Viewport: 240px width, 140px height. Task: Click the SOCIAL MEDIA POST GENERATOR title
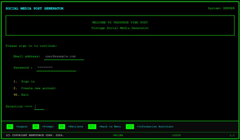[35, 8]
